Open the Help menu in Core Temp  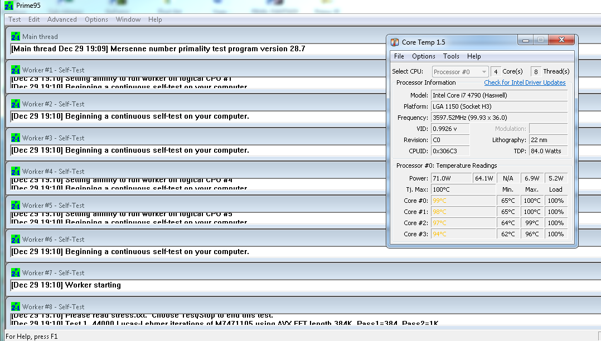pyautogui.click(x=474, y=56)
